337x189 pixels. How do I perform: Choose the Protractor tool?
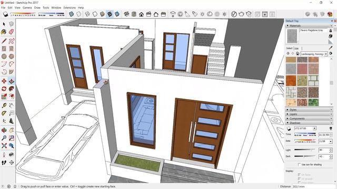4,113
